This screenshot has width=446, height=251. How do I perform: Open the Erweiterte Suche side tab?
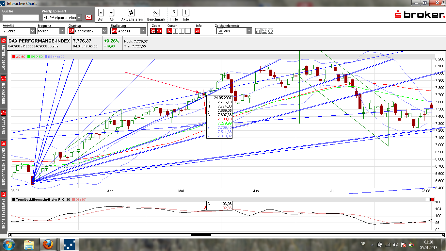click(4, 212)
